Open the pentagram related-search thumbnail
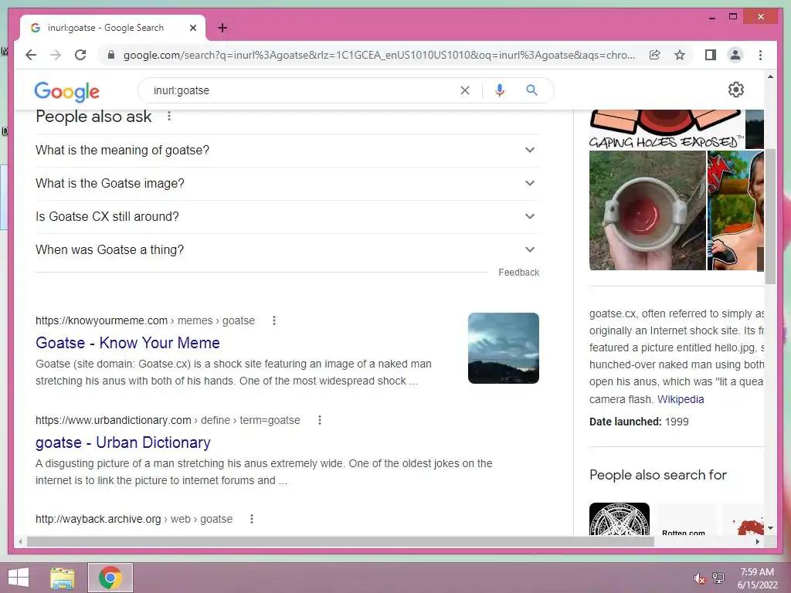This screenshot has height=593, width=791. click(619, 519)
